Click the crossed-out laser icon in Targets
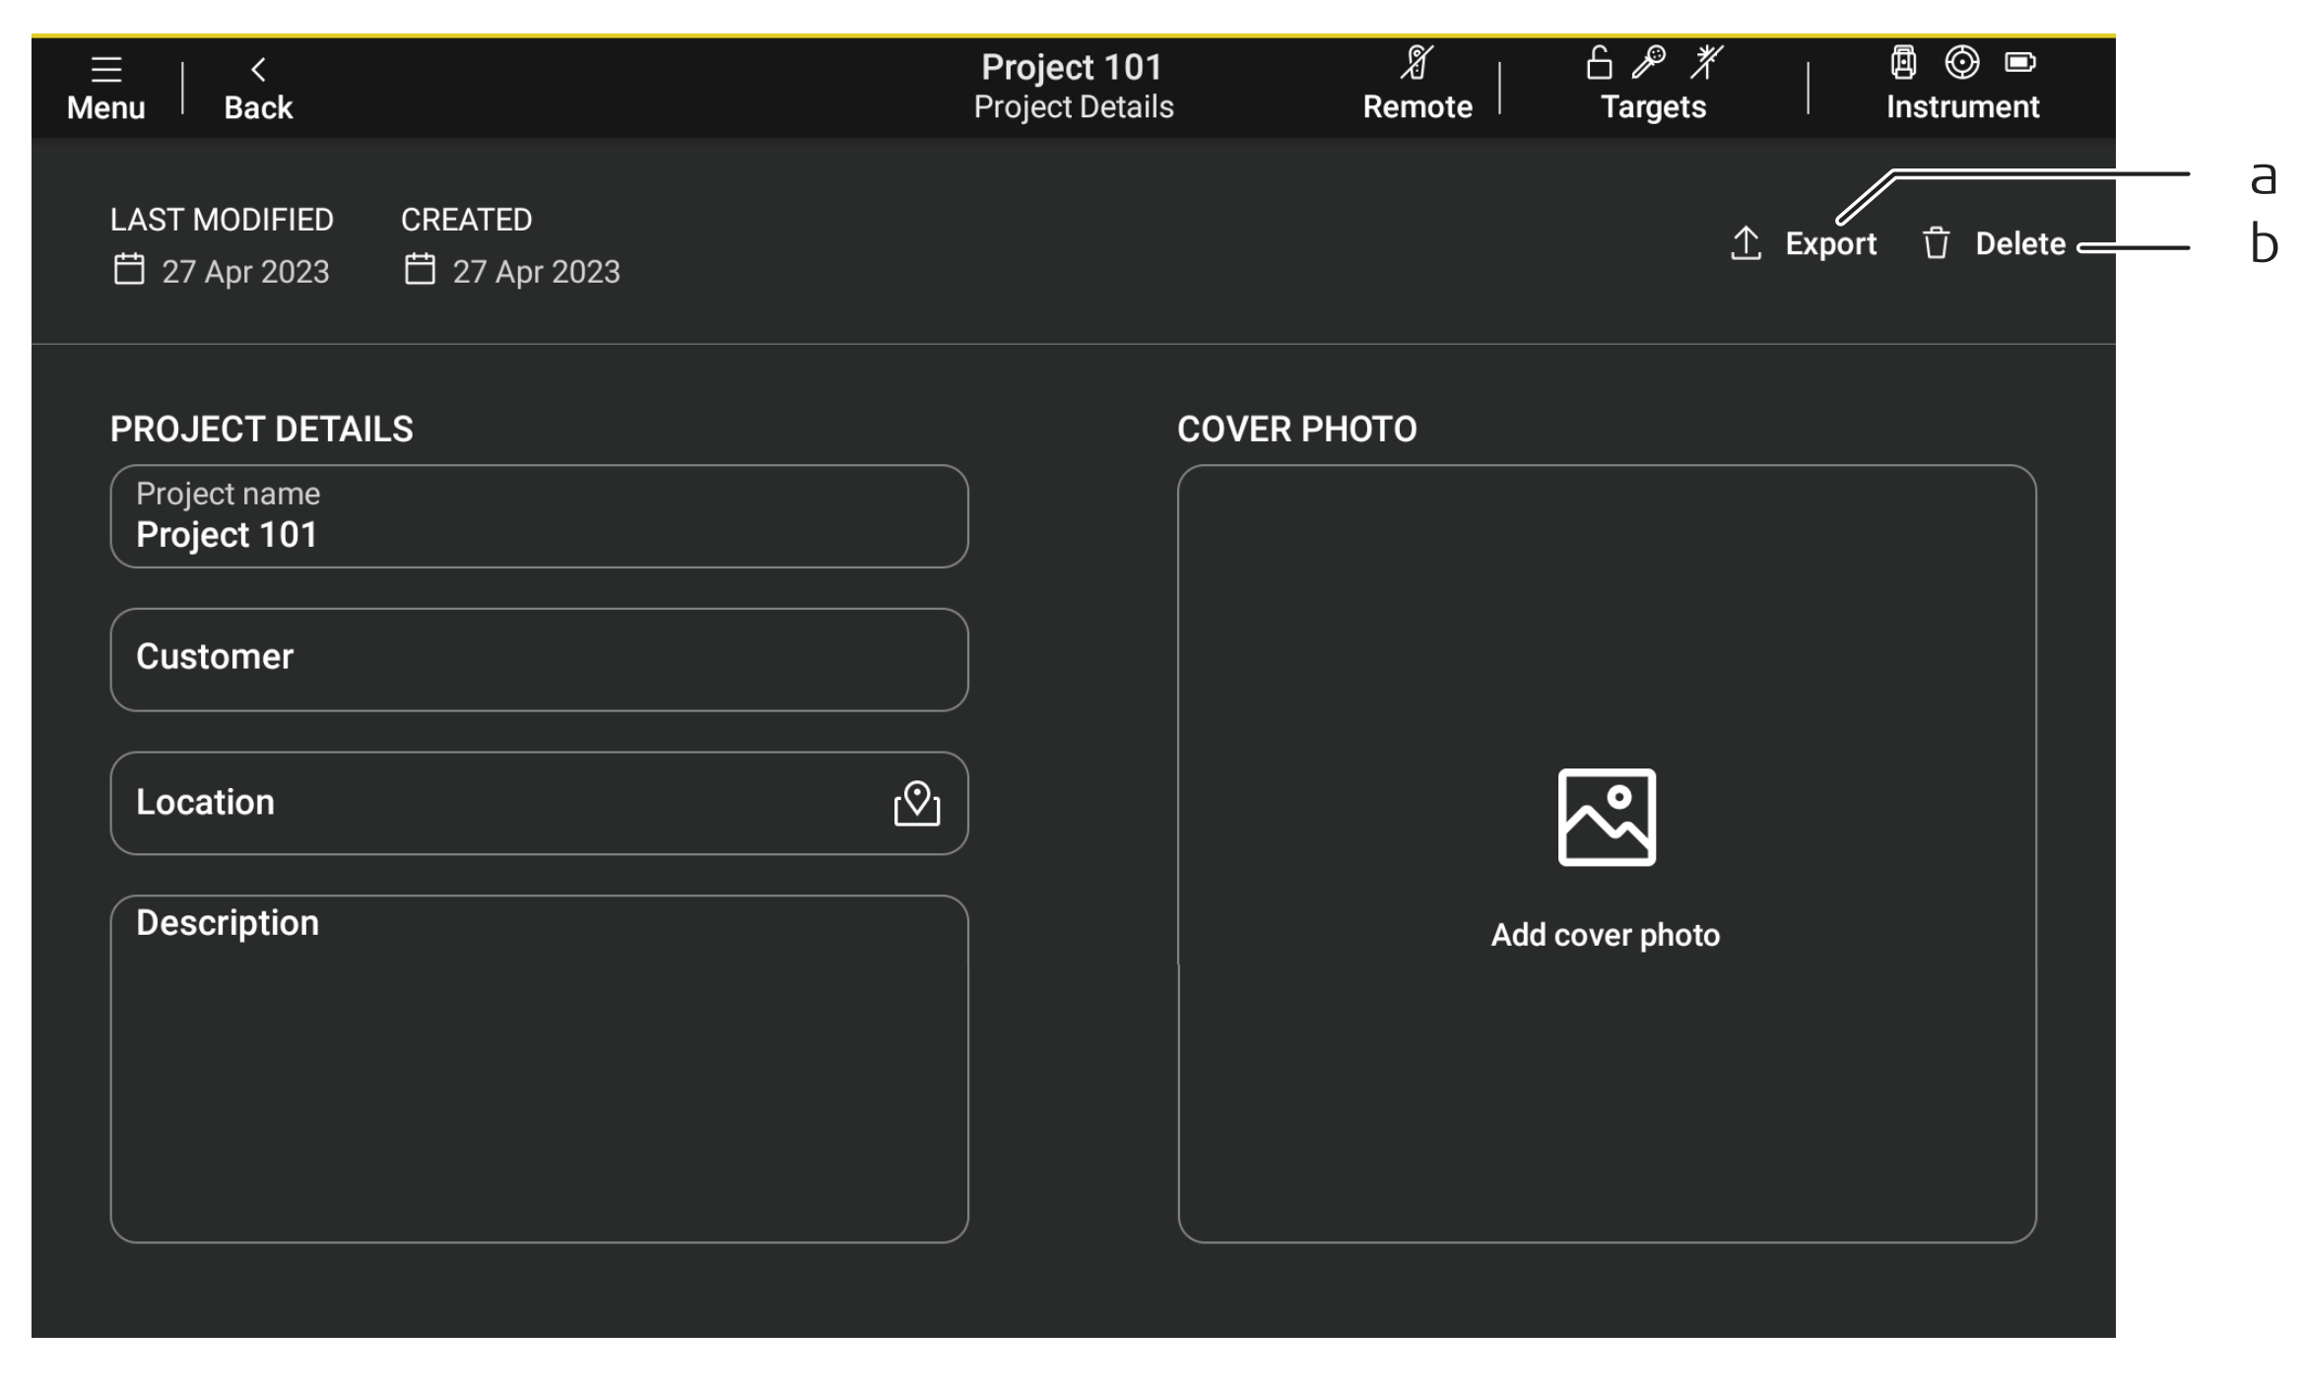The image size is (2305, 1394). pos(1706,62)
